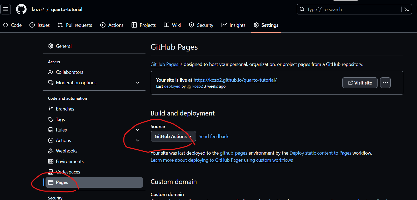
Task: Open the GitHub Actions source dropdown
Action: tap(173, 136)
